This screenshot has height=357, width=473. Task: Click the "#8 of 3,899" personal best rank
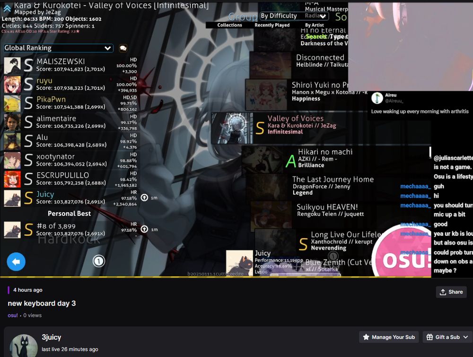56,226
